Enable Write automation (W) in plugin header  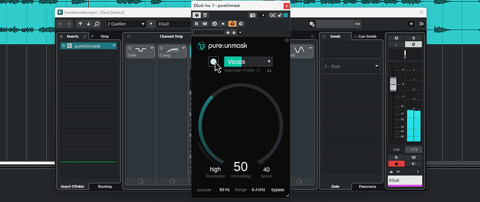click(205, 24)
